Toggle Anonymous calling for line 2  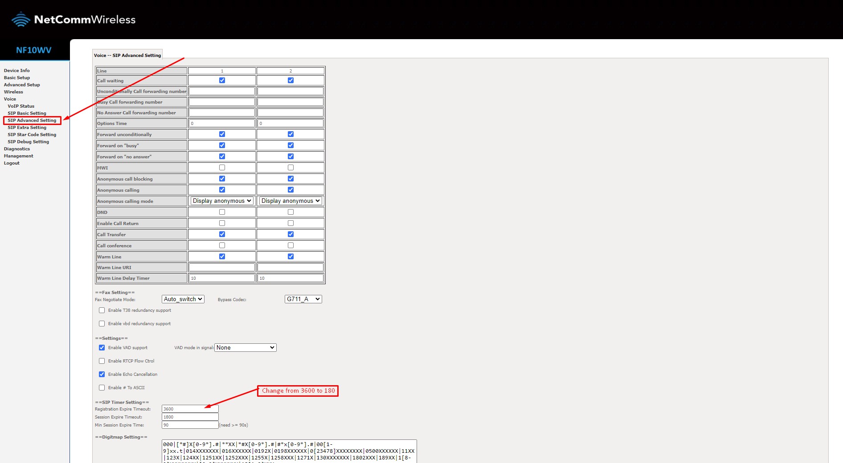pyautogui.click(x=291, y=189)
